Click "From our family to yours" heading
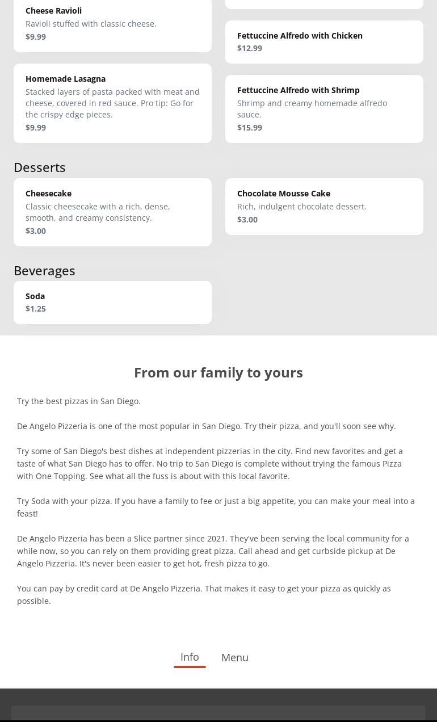 tap(218, 372)
